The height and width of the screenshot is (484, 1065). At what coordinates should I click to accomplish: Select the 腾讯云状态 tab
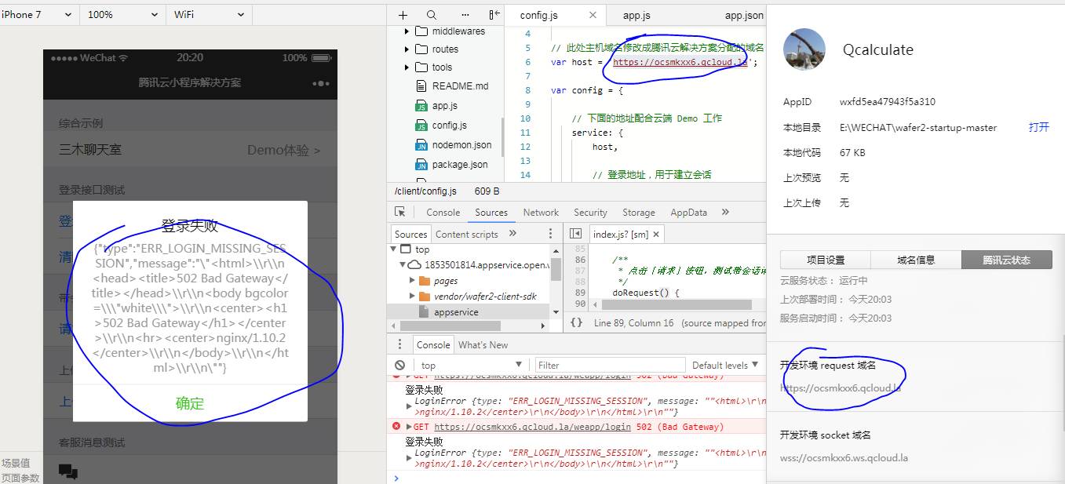1006,260
